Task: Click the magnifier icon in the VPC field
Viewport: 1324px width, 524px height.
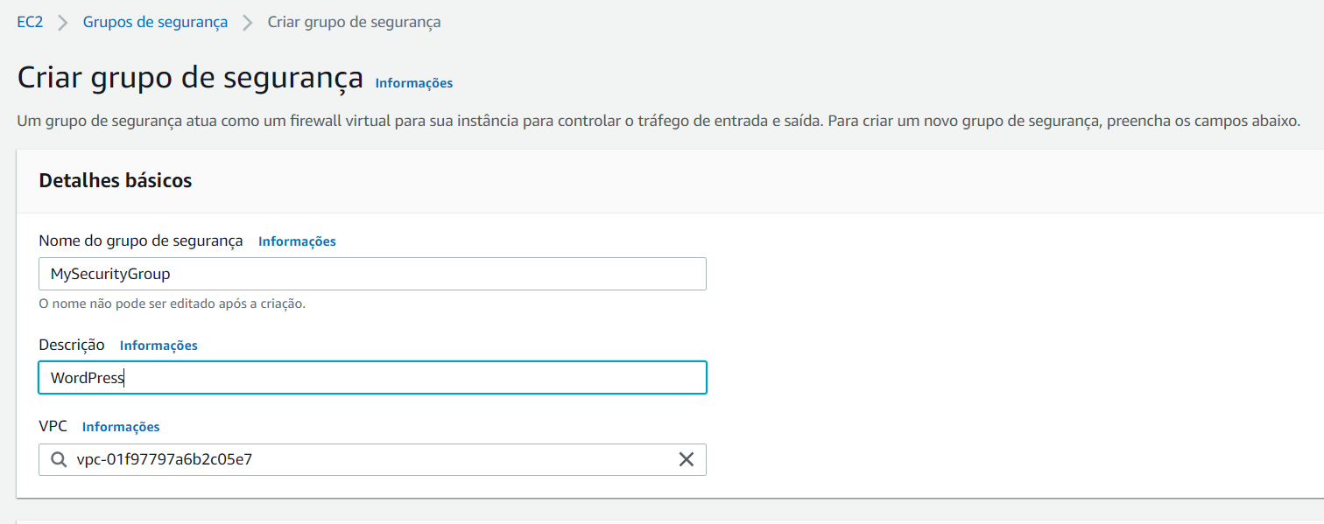Action: pos(57,459)
